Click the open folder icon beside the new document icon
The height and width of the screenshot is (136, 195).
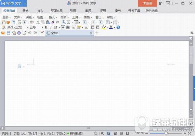[8, 22]
